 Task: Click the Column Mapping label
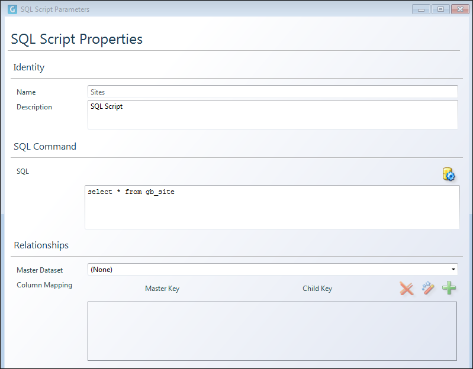pos(44,285)
